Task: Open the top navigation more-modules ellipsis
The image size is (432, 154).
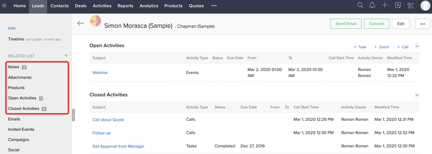Action: 214,6
